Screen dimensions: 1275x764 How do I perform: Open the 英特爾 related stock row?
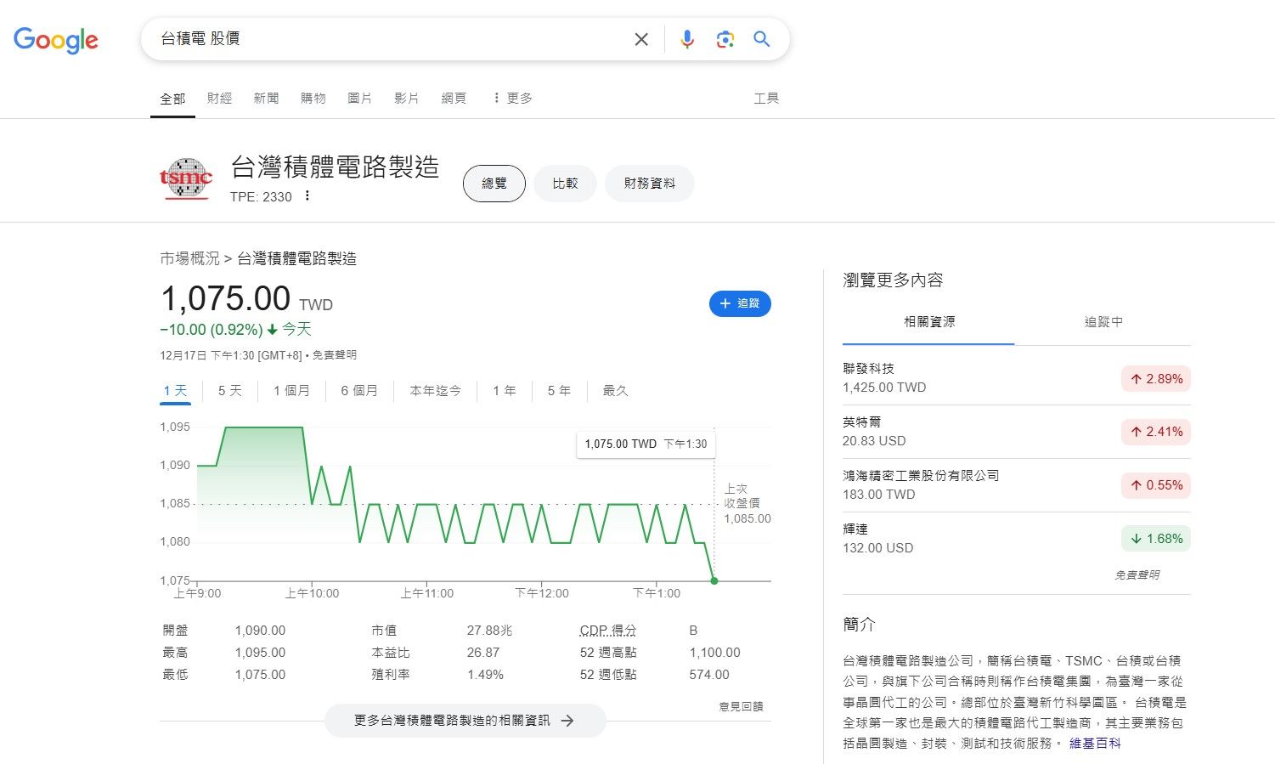[x=1017, y=432]
